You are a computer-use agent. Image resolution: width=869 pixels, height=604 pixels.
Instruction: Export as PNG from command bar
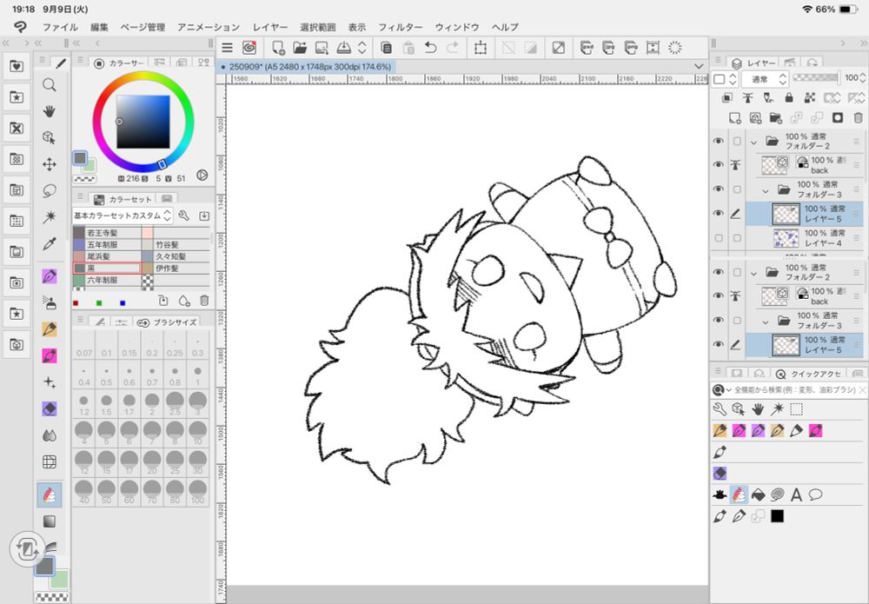click(x=631, y=48)
